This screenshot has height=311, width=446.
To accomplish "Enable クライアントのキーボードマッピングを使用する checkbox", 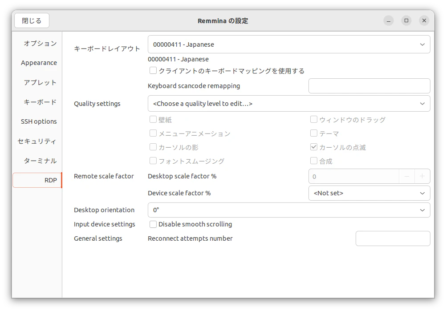I will point(153,70).
